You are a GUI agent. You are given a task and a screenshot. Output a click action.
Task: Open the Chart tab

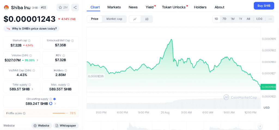pos(95,7)
